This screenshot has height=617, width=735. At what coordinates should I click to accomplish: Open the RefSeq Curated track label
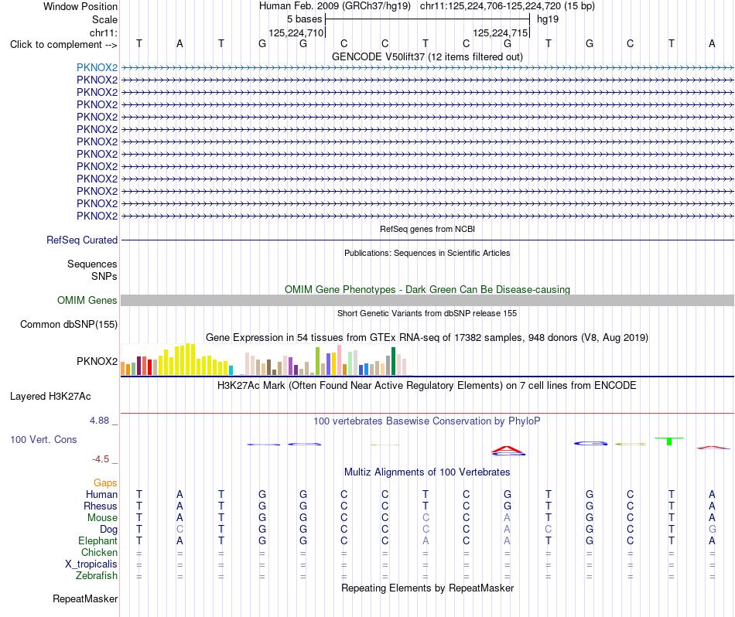click(82, 240)
